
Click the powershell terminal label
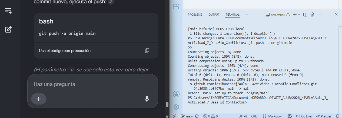coord(278,15)
